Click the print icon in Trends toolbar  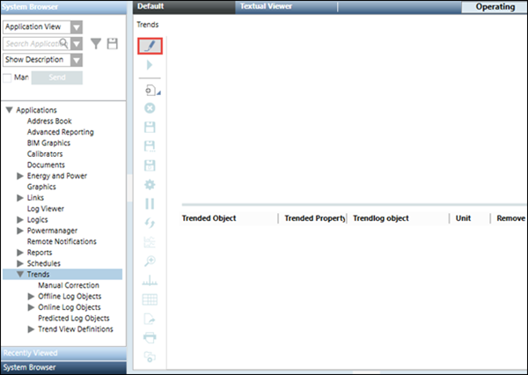tap(150, 337)
